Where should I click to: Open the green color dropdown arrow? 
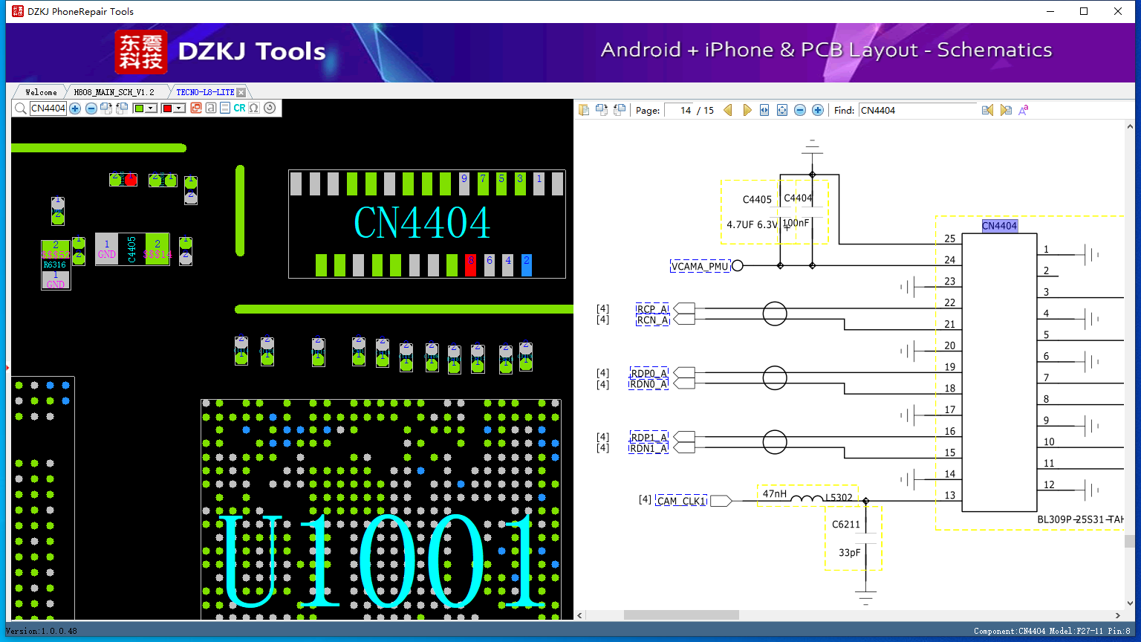(152, 108)
